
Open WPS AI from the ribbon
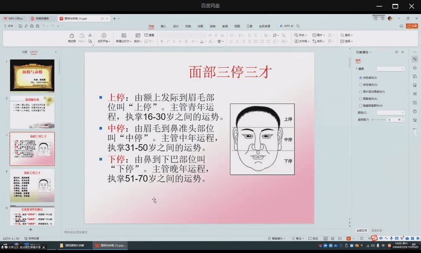[x=287, y=26]
